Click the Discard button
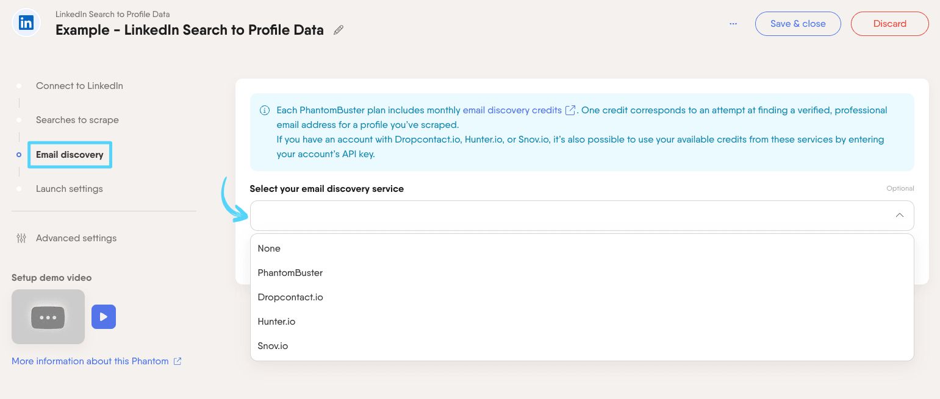The width and height of the screenshot is (940, 399). coord(889,24)
